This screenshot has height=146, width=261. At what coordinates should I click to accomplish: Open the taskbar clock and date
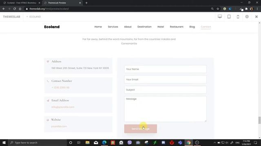pos(246,142)
